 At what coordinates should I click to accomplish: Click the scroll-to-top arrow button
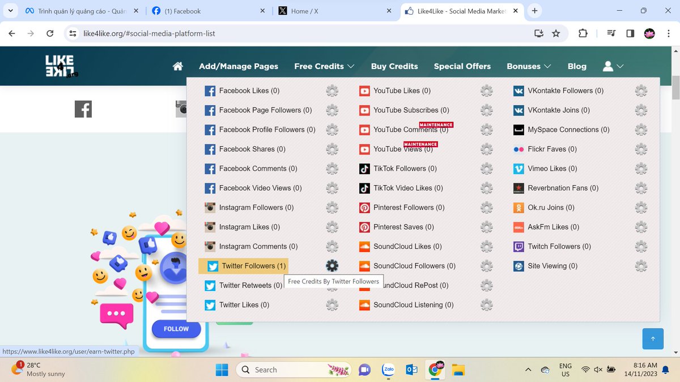tap(653, 338)
